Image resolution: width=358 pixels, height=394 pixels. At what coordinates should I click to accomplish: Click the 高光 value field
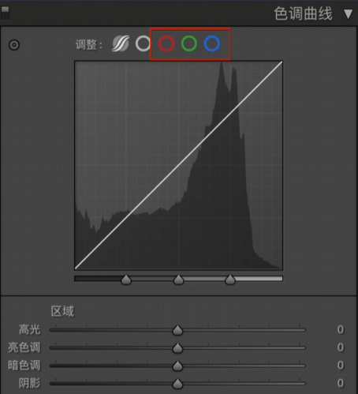tap(341, 329)
